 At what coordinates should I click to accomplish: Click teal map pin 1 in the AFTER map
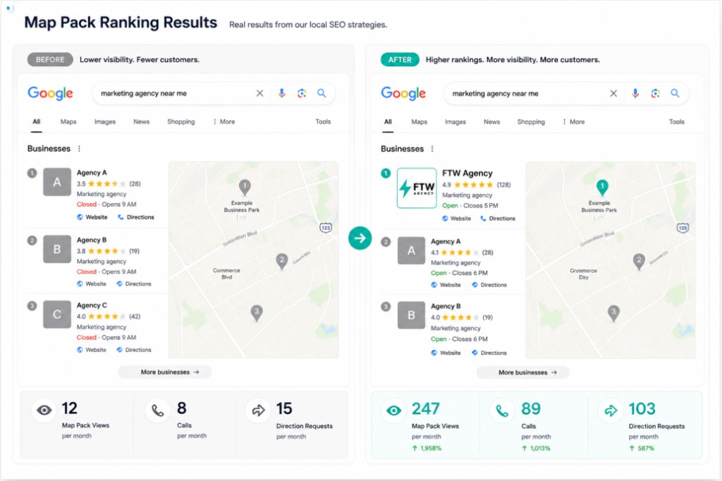(602, 187)
